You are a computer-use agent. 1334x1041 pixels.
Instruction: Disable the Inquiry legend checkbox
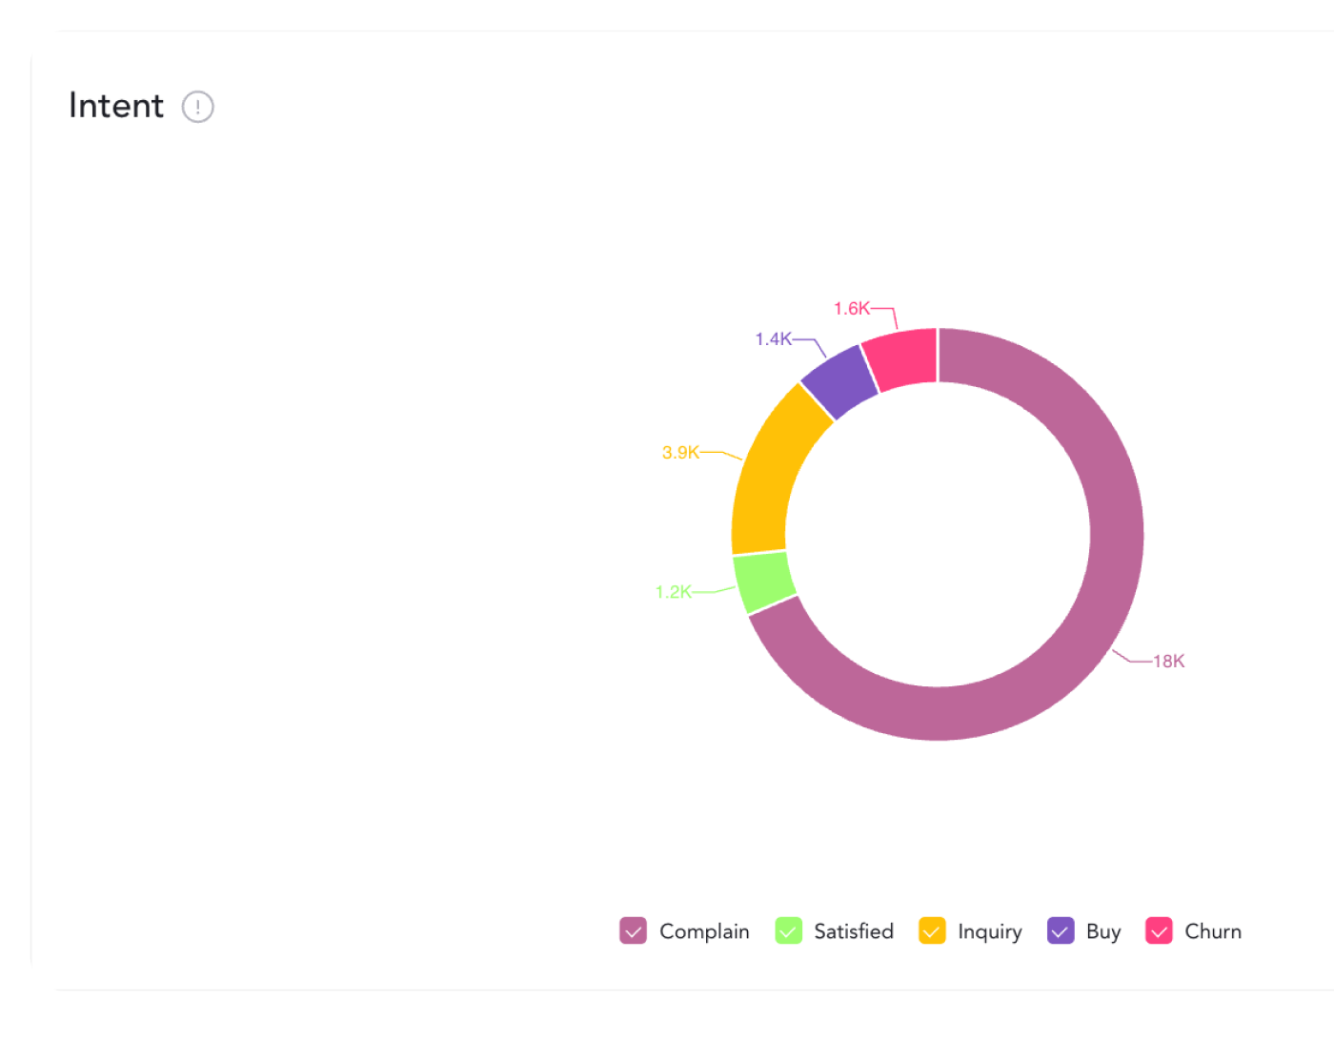[932, 930]
